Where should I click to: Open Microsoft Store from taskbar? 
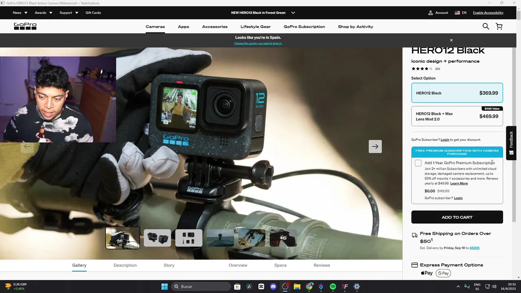click(237, 286)
